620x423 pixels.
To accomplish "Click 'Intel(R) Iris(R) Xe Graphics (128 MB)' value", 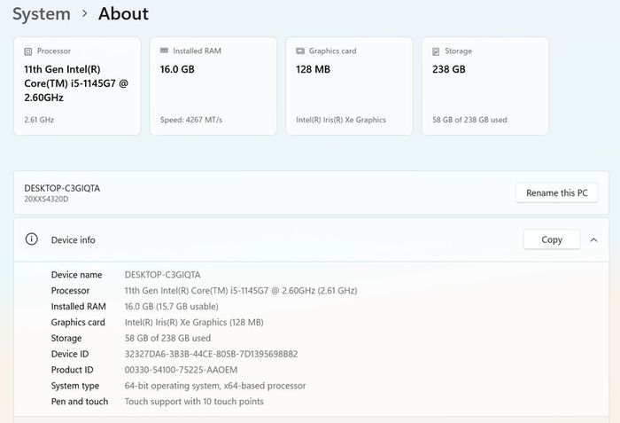I will point(194,322).
